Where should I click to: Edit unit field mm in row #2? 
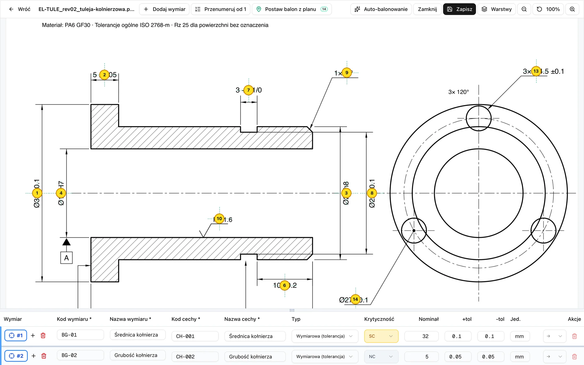(x=520, y=357)
